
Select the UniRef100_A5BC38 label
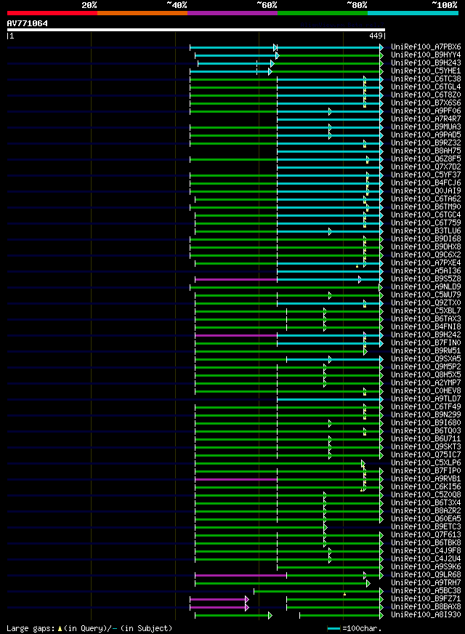pyautogui.click(x=426, y=592)
